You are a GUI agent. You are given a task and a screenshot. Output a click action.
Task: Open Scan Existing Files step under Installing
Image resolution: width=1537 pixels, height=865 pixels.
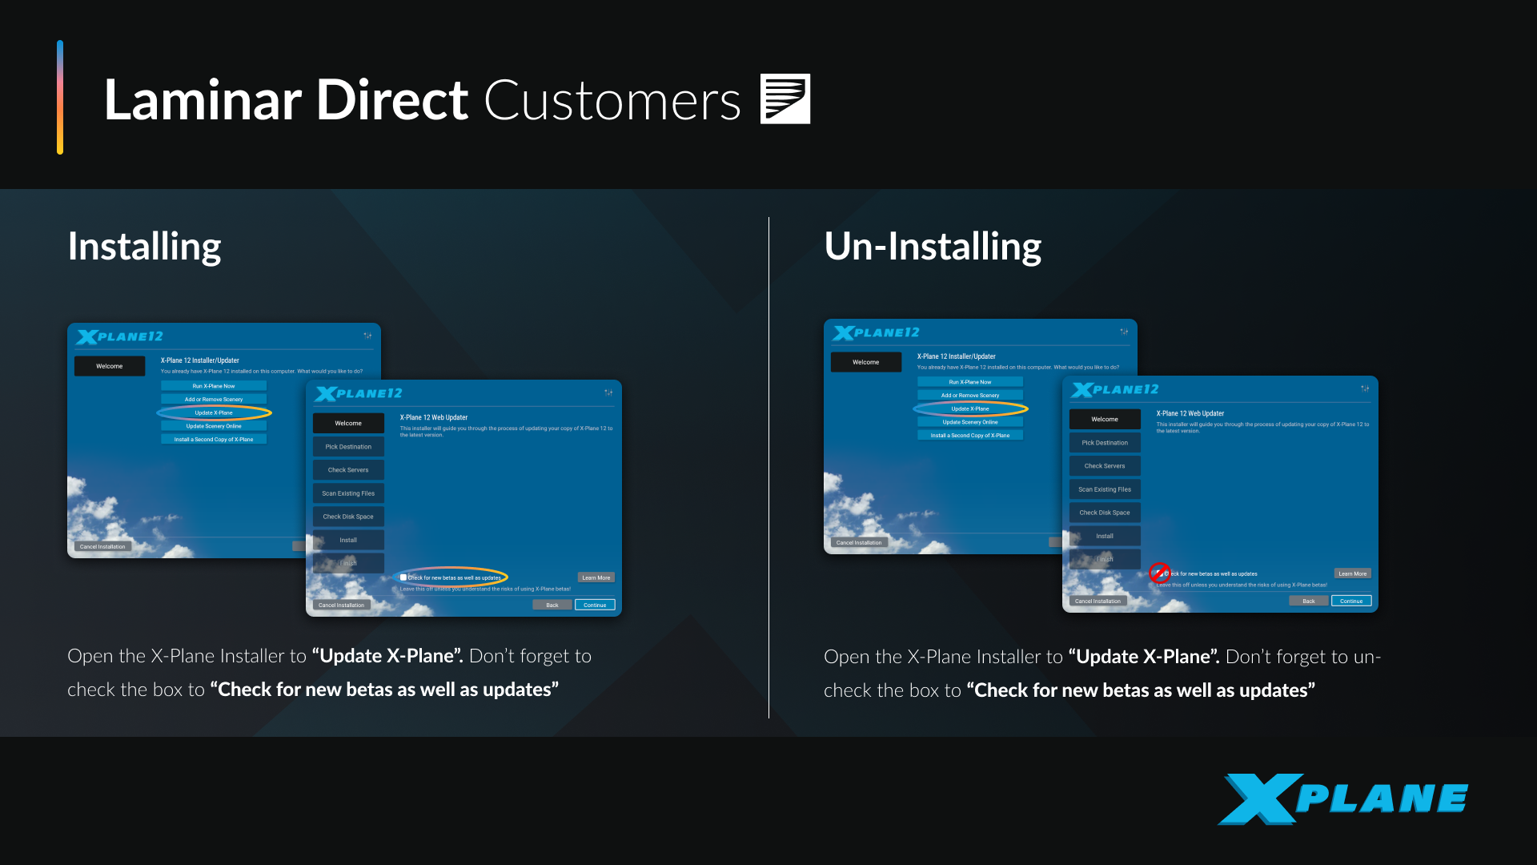click(348, 493)
